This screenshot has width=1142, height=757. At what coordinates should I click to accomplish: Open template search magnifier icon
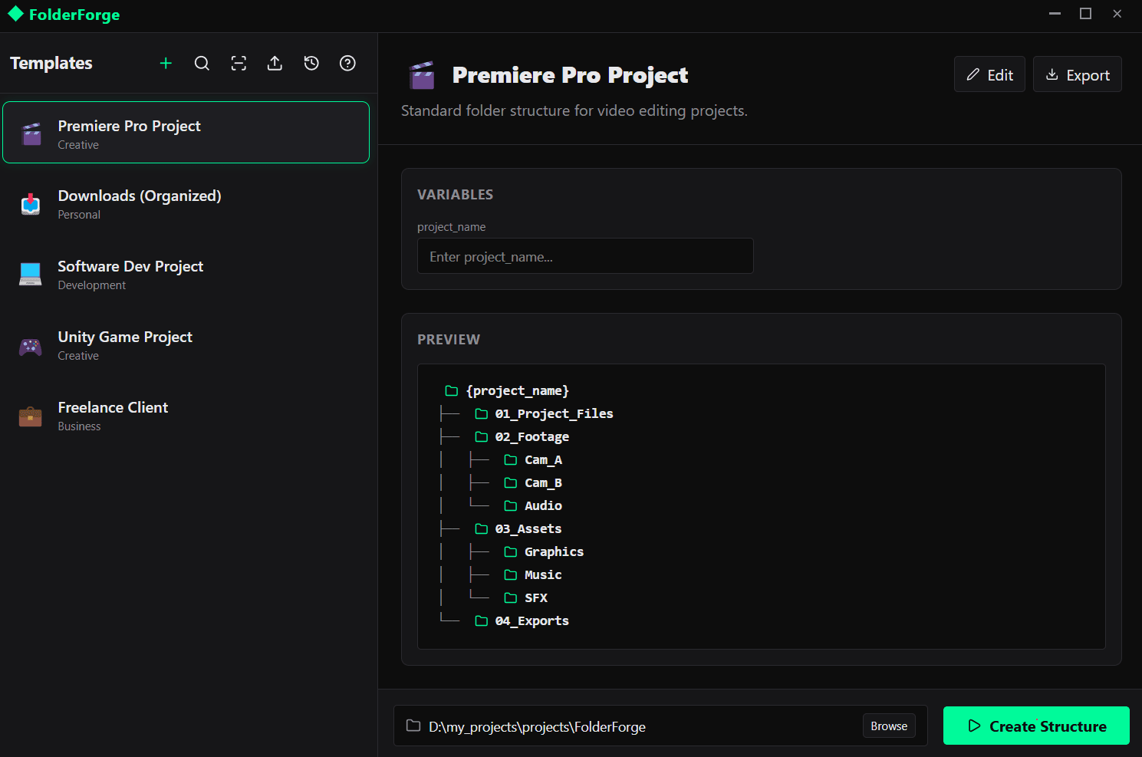[202, 64]
